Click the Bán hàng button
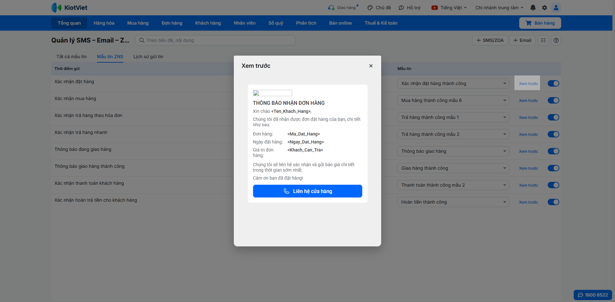The width and height of the screenshot is (615, 302). click(x=540, y=23)
